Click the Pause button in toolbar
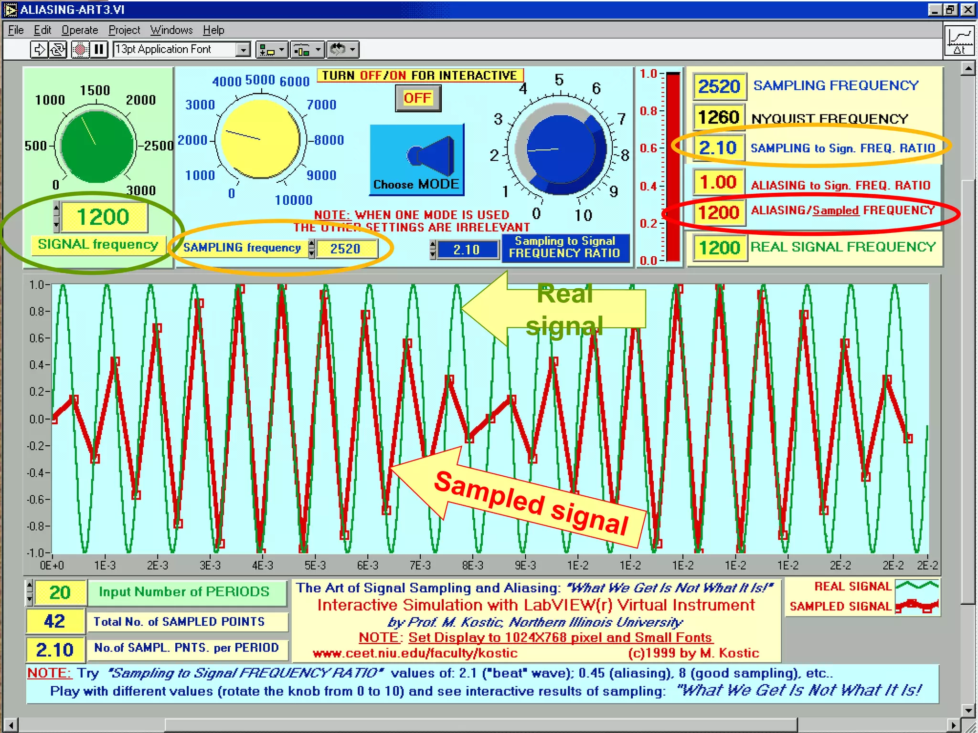978x733 pixels. pos(99,50)
